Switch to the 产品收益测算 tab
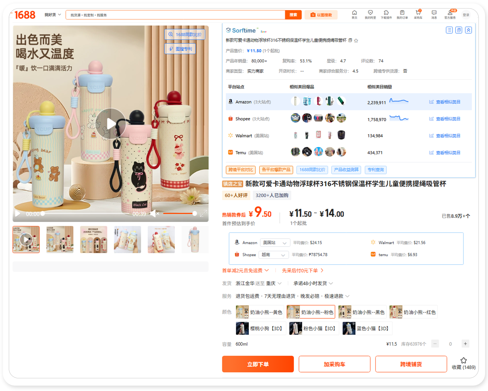 (346, 170)
